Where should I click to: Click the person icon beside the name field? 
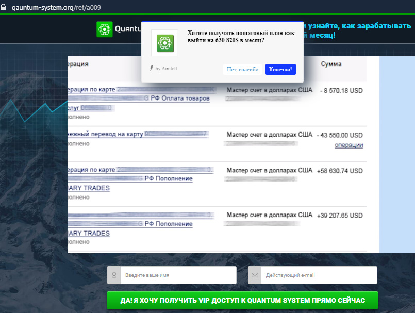[114, 275]
